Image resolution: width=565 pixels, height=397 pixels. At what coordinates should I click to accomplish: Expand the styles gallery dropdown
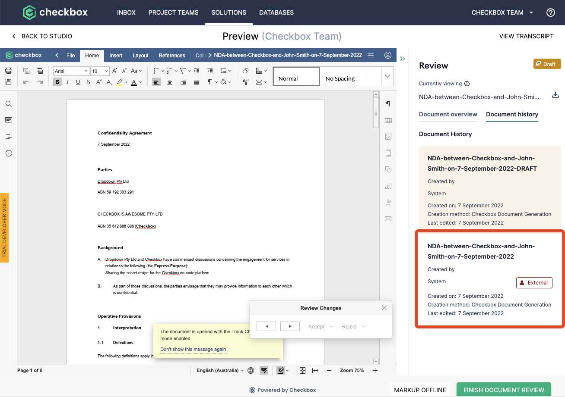tap(387, 76)
